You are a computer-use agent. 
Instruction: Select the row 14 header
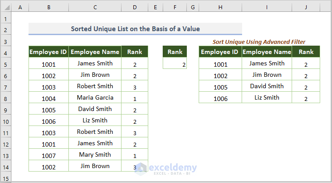6,166
